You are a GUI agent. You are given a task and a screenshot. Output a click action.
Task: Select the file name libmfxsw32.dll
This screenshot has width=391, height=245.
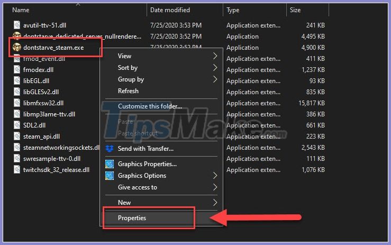(43, 103)
